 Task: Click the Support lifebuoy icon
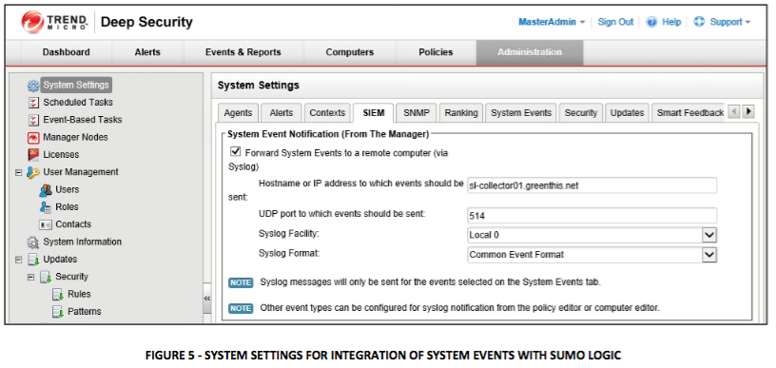(x=699, y=22)
